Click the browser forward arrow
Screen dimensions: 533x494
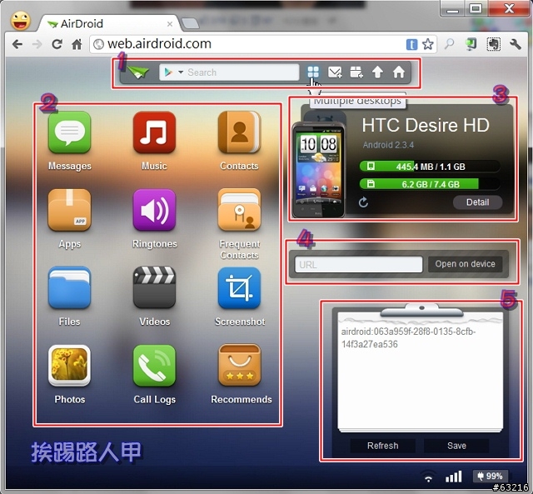[37, 44]
